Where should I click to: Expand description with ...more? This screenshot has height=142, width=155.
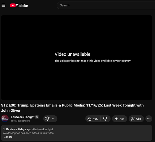[x=8, y=137]
